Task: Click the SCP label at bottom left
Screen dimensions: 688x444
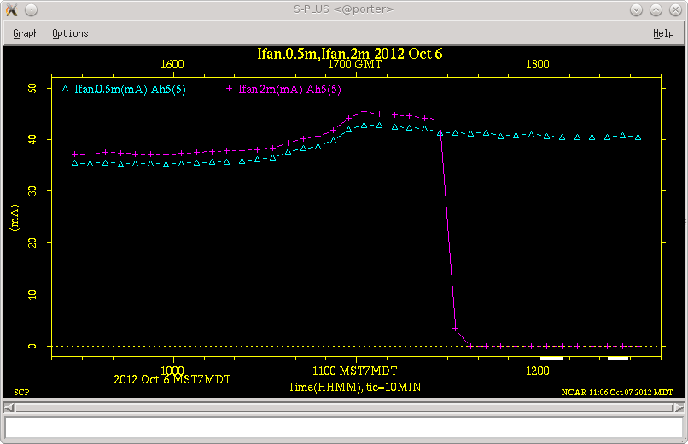Action: point(21,393)
